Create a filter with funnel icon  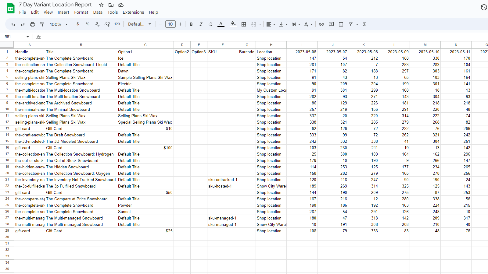(x=351, y=24)
